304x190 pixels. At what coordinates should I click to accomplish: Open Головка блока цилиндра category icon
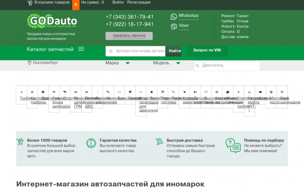(54, 92)
